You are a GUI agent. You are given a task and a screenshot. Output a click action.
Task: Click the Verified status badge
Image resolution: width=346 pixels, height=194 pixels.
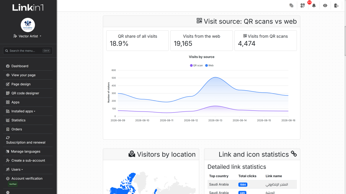[x=13, y=184]
